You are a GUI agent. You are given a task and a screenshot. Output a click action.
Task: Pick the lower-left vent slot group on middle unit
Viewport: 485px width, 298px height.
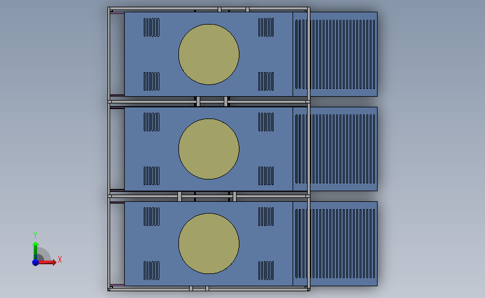[152, 176]
